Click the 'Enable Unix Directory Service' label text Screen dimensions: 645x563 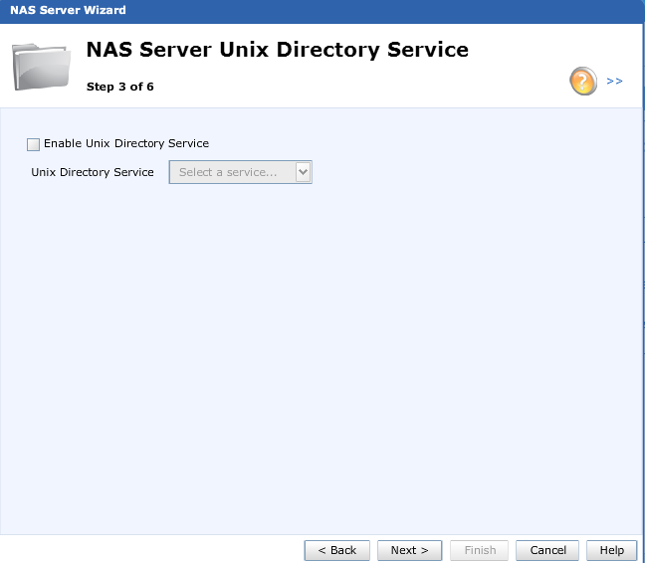click(x=126, y=143)
